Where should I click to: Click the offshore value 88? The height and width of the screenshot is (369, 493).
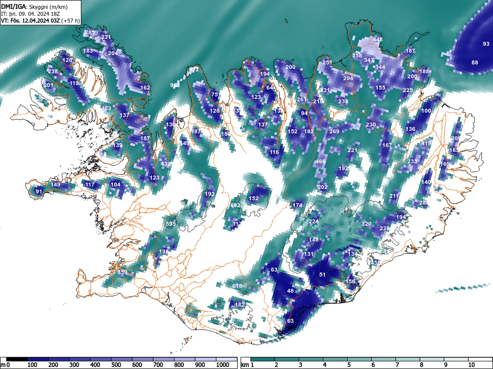coord(475,63)
